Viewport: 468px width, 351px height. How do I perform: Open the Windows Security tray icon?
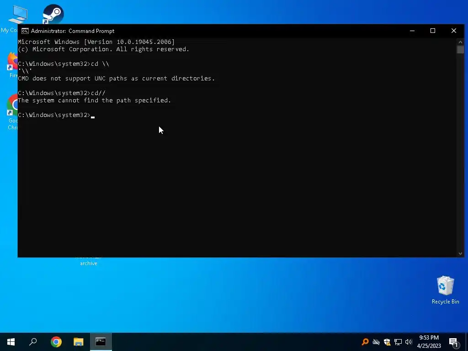[387, 342]
